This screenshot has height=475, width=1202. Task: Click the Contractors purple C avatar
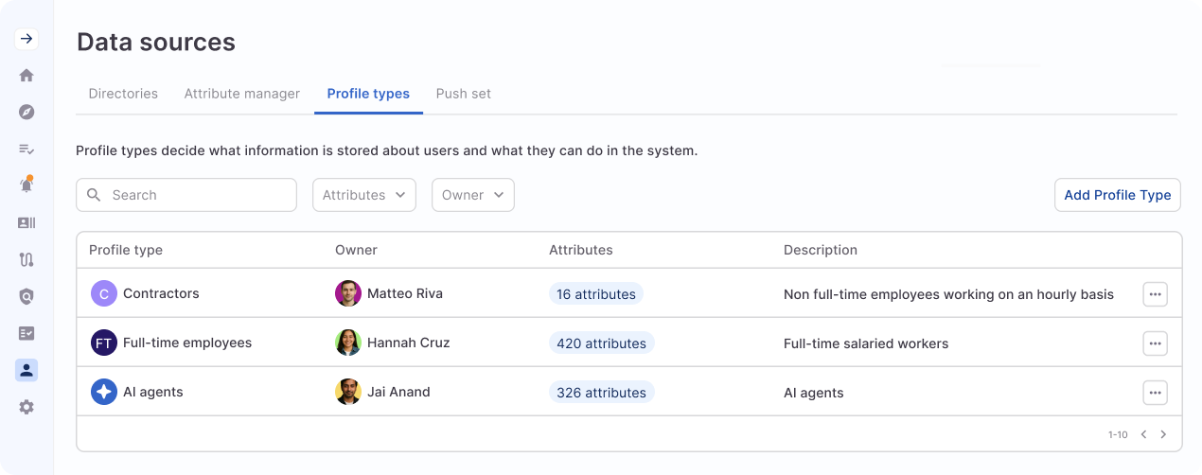click(x=104, y=293)
